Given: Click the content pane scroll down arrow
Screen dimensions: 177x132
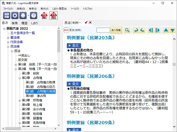Looking at the screenshot, I should click(x=174, y=126).
